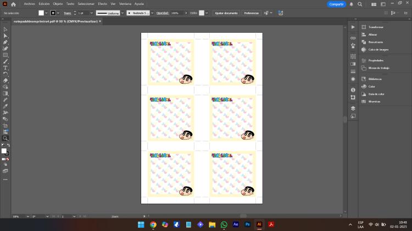Open the Links panel icon
The width and height of the screenshot is (412, 231).
pos(353,38)
